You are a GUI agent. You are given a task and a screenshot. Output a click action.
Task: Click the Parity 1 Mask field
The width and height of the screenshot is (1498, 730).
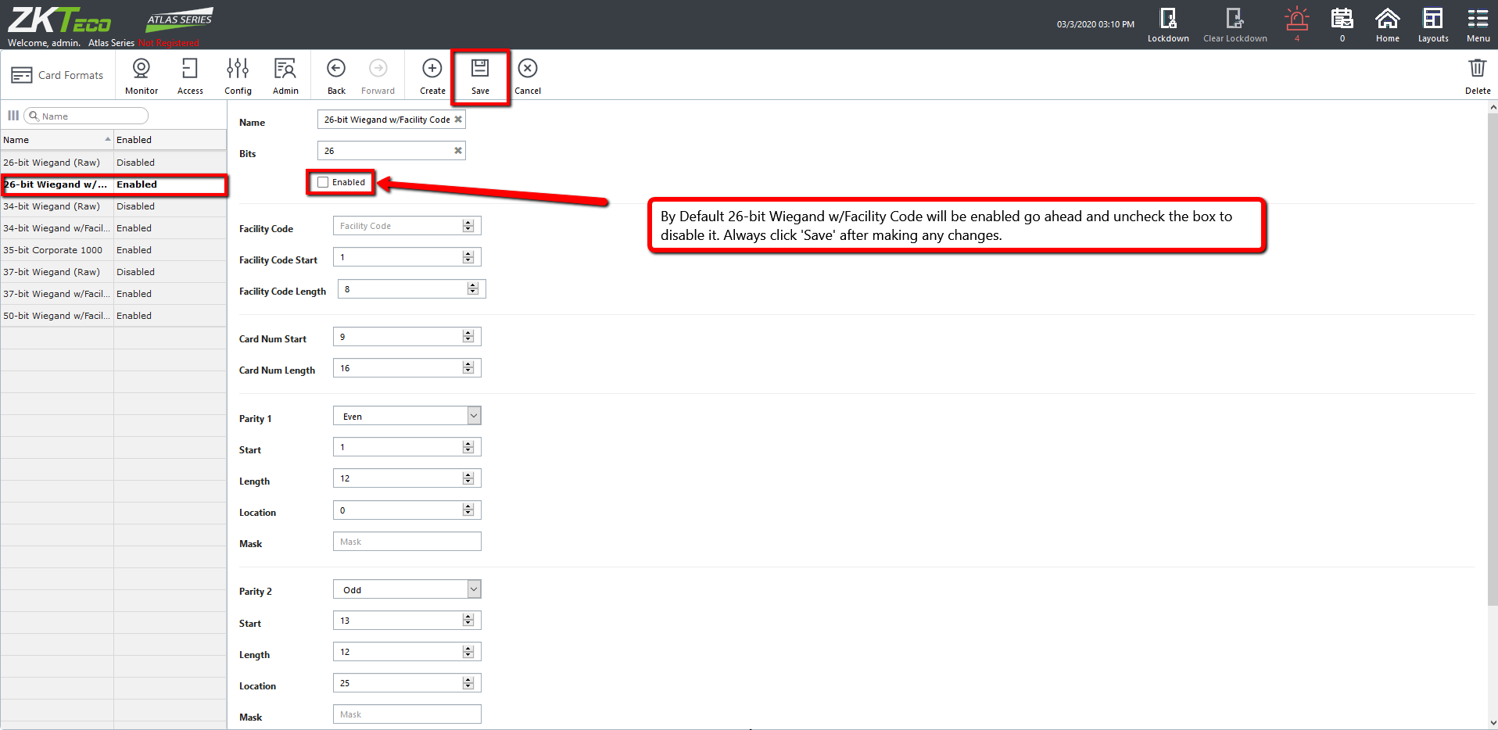[x=407, y=542]
